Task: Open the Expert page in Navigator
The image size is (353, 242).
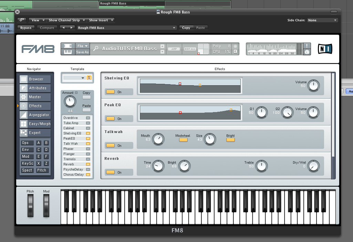Action: [35, 133]
